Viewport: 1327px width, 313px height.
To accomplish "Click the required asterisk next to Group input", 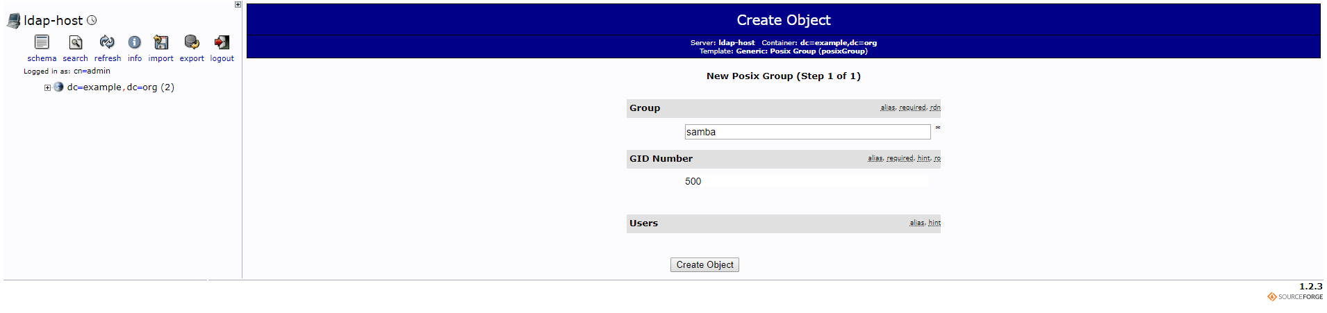I will click(x=937, y=128).
